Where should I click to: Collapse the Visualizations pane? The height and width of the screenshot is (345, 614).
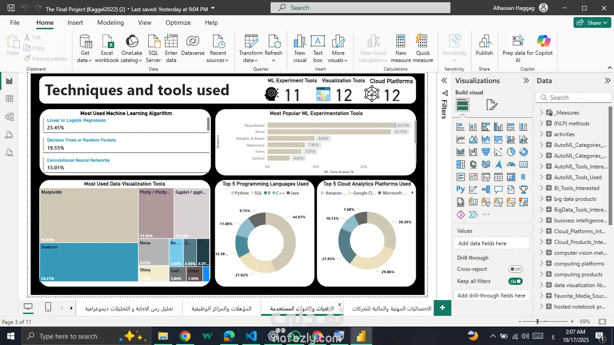click(x=526, y=81)
